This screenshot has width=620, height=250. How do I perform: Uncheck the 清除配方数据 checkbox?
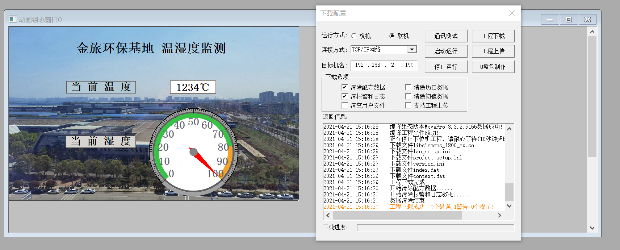[x=345, y=87]
